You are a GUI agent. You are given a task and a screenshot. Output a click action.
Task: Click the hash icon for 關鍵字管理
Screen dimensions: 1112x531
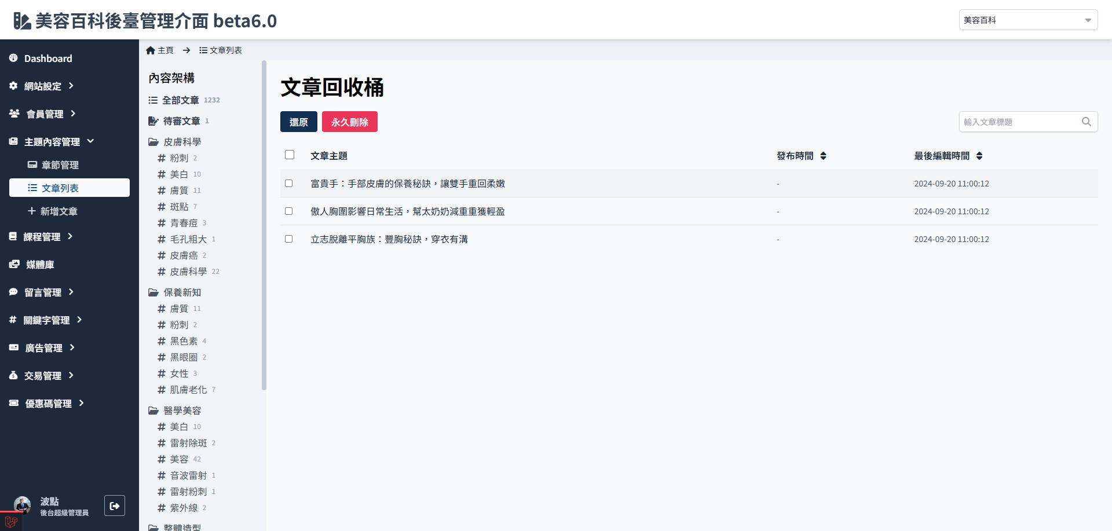coord(13,320)
